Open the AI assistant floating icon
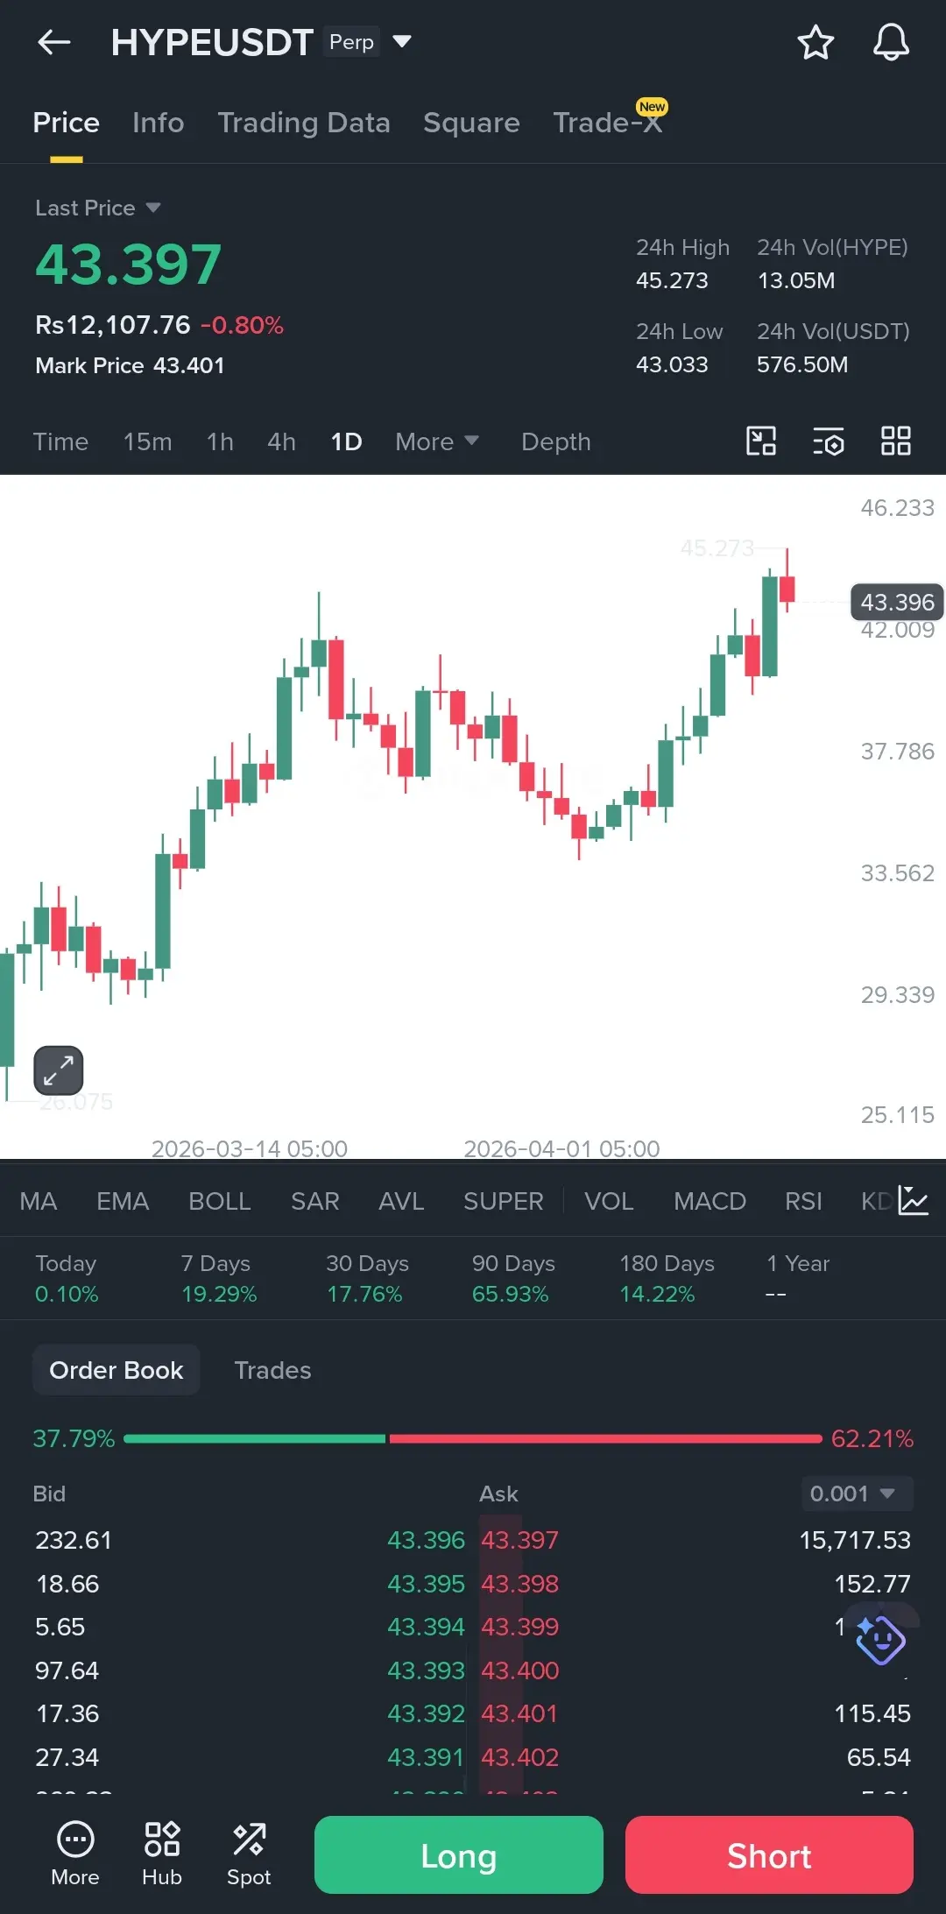Screen dimensions: 946x1914 pos(880,1640)
